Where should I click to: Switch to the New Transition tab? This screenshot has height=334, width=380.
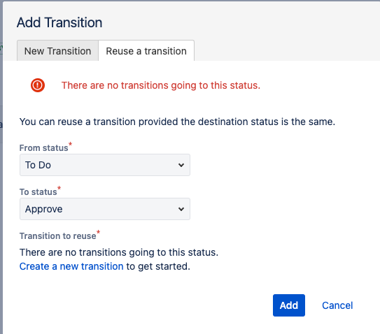(57, 51)
